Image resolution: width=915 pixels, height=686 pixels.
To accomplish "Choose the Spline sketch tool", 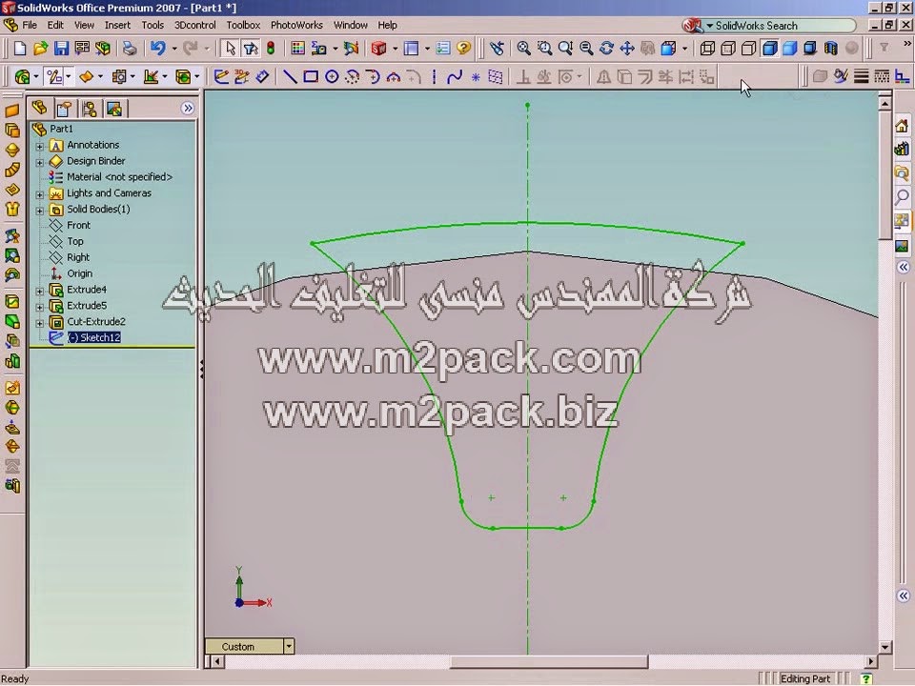I will (455, 76).
